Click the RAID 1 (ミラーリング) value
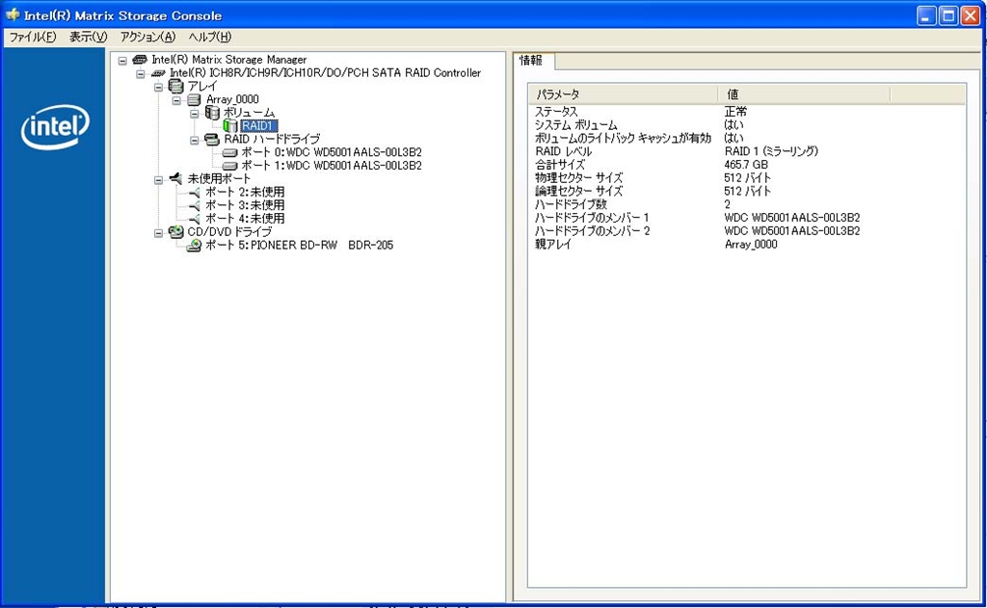Viewport: 987px width, 608px height. (771, 151)
